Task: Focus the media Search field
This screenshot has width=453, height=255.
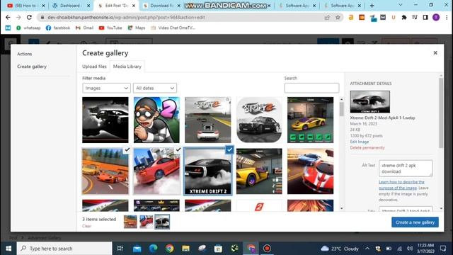Action: (x=311, y=88)
